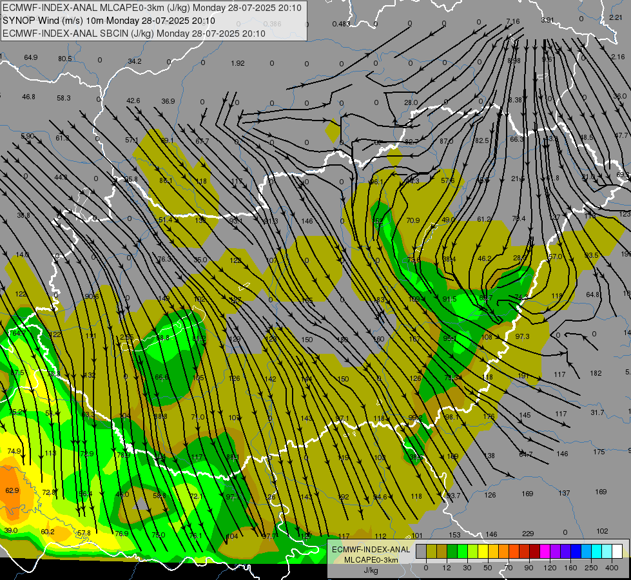Image resolution: width=631 pixels, height=580 pixels.
Task: Click the '30' tick label on color scale
Action: pos(467,568)
